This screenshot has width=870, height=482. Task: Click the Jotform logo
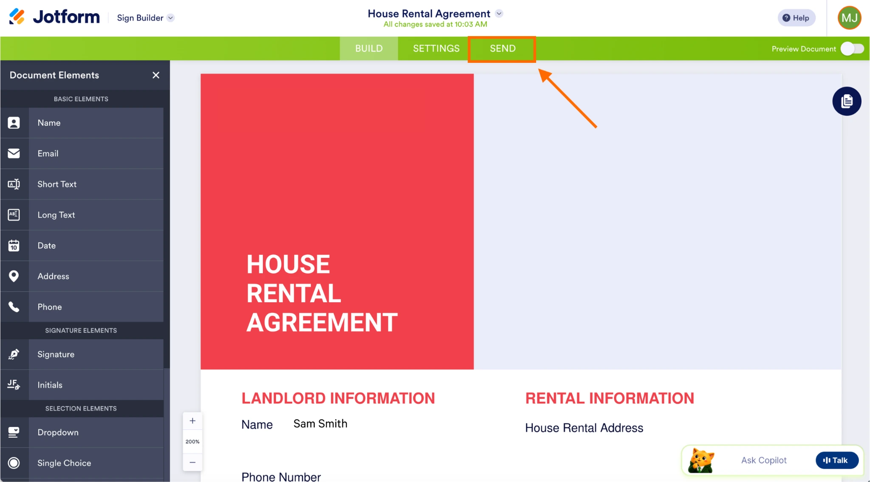[54, 17]
